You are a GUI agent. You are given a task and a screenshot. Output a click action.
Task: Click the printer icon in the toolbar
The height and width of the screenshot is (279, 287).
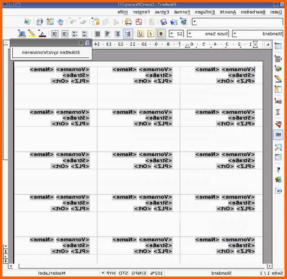tap(128, 22)
